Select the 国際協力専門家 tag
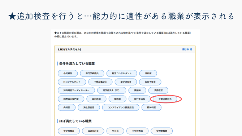This screenshot has height=136, width=242. [x=71, y=99]
